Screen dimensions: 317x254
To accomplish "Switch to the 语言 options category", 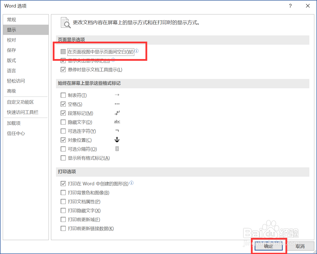I will [x=26, y=70].
